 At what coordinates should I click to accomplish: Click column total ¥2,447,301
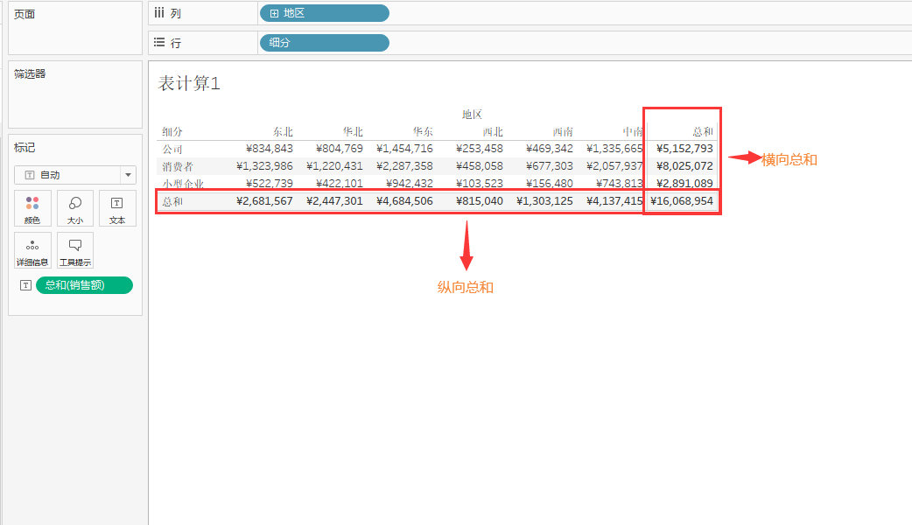coord(334,201)
